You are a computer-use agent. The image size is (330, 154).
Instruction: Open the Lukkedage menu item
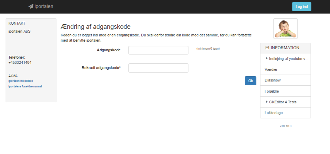click(285, 113)
